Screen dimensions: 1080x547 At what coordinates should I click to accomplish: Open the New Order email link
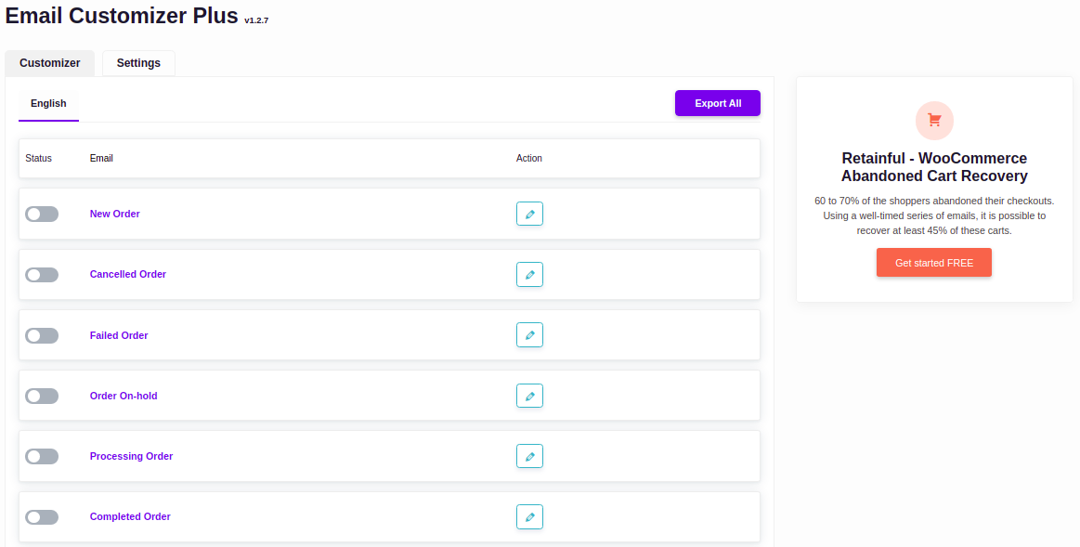pyautogui.click(x=115, y=214)
